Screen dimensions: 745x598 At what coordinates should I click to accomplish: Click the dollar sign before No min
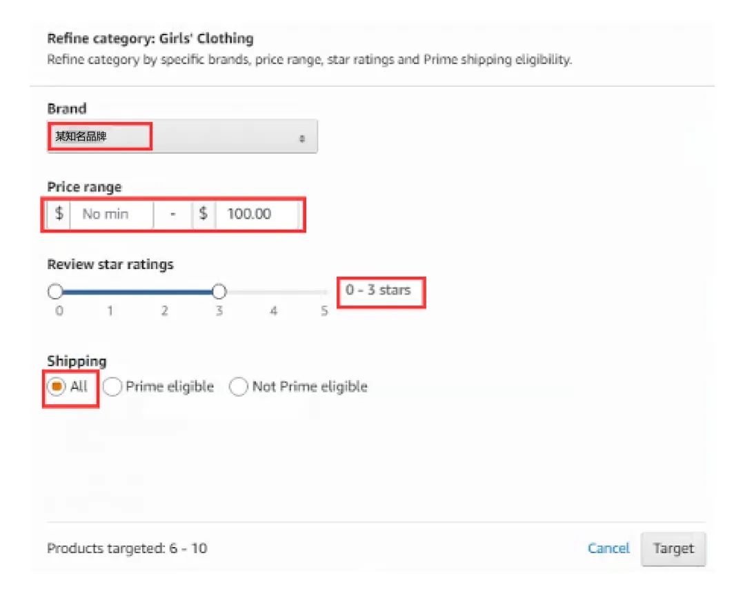pyautogui.click(x=59, y=214)
